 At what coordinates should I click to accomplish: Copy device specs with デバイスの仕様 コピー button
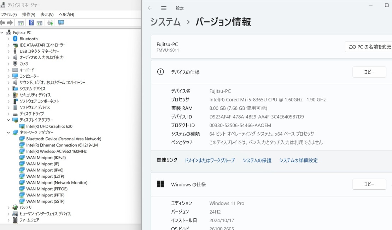pos(369,72)
